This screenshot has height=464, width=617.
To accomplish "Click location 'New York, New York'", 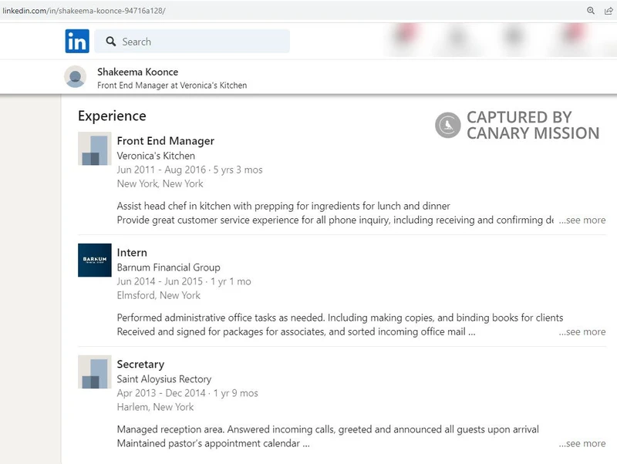I will click(x=160, y=183).
